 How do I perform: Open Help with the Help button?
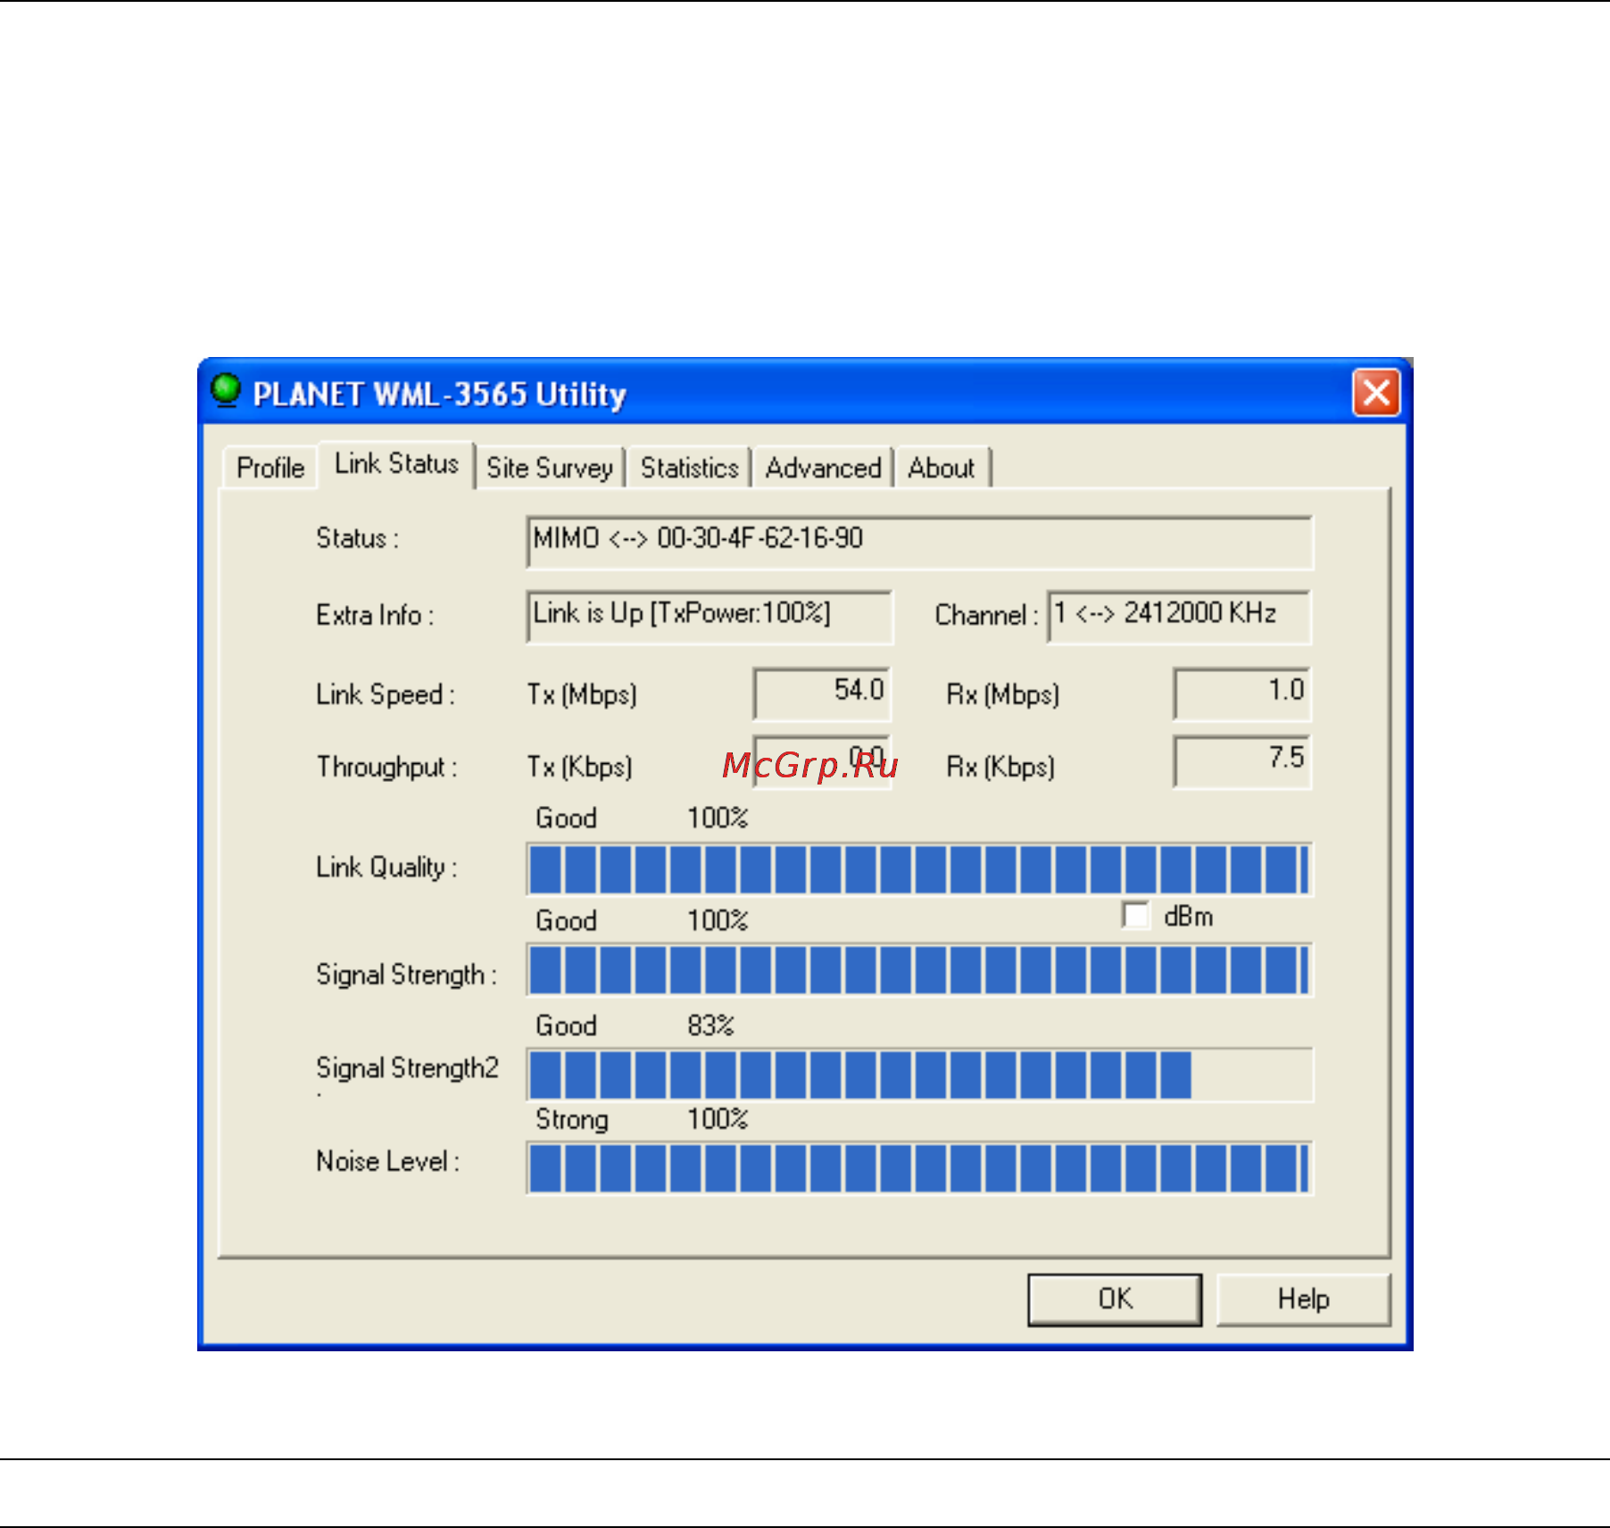click(x=1303, y=1300)
